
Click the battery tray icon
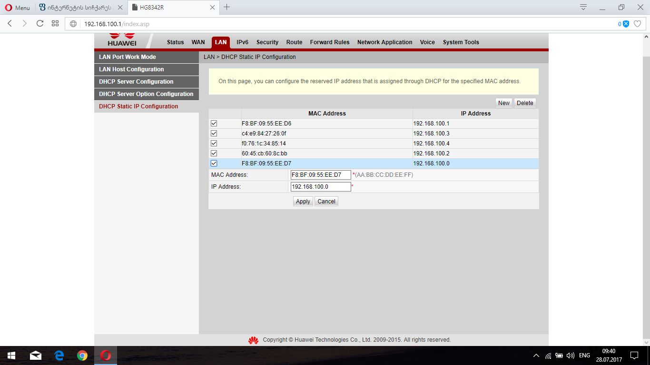coord(560,355)
